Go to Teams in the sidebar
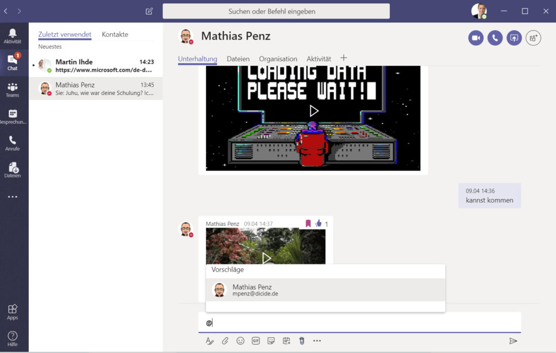 pos(12,90)
